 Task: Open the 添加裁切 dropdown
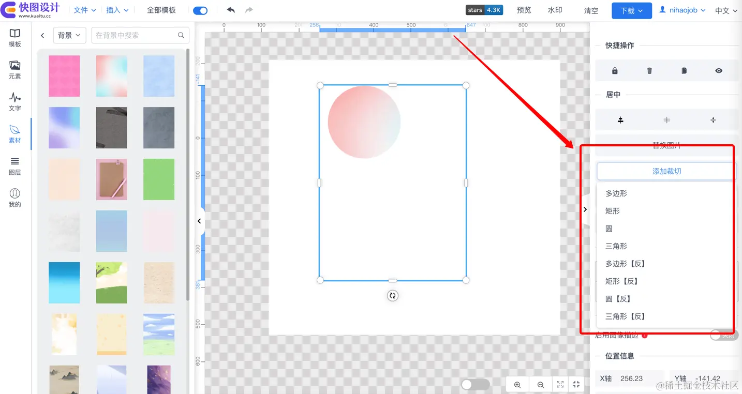pyautogui.click(x=666, y=171)
